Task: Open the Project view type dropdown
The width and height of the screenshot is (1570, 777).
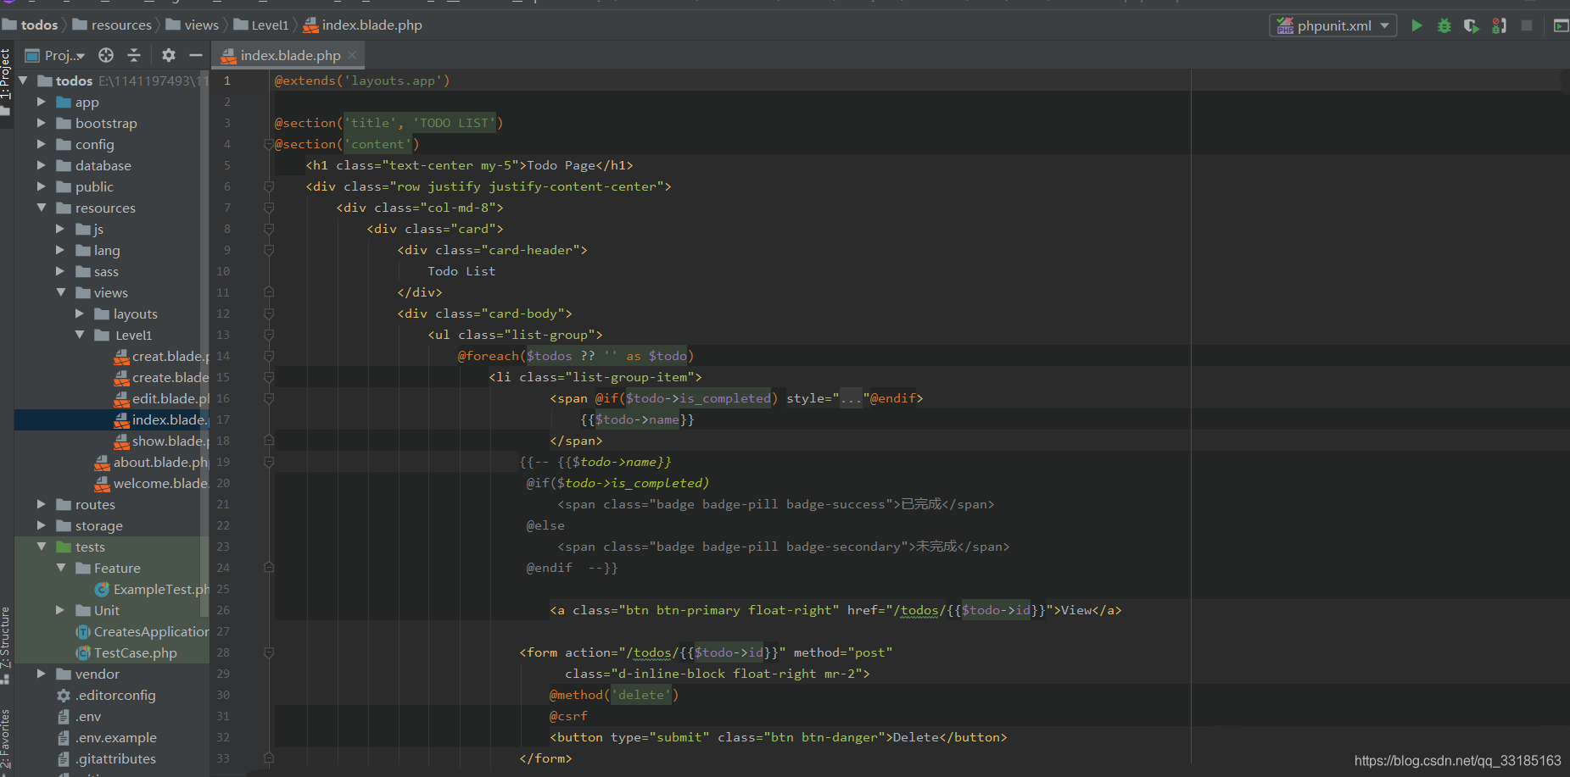Action: pyautogui.click(x=56, y=55)
